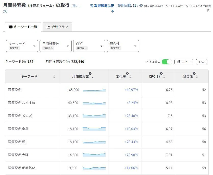The width and height of the screenshot is (213, 175).
Task: Click the sparkline for 医療脱毛 顔
Action: pyautogui.click(x=94, y=142)
